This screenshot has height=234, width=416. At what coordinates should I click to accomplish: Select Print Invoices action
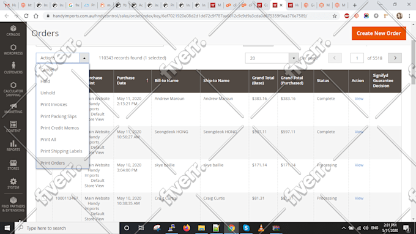point(62,104)
